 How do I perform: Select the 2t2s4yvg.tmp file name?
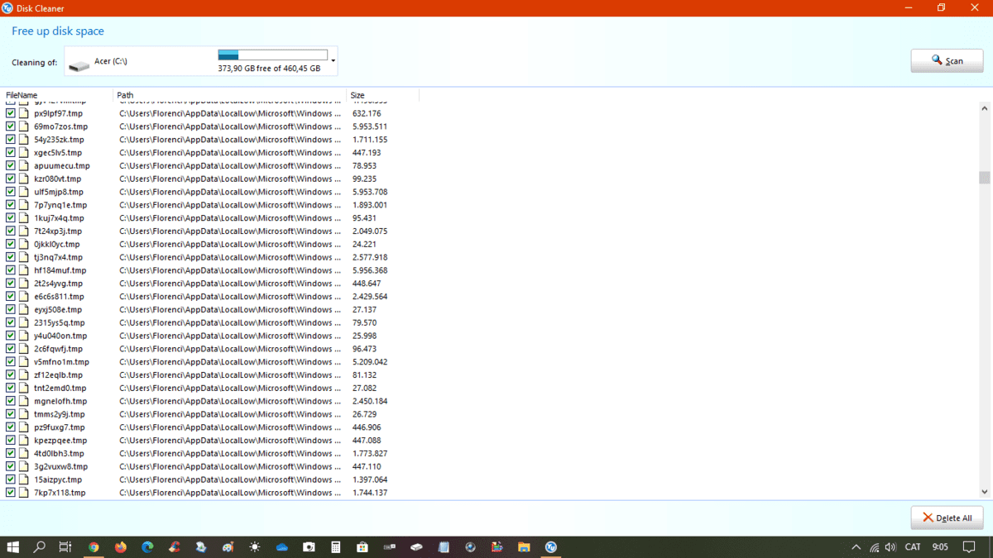(58, 284)
